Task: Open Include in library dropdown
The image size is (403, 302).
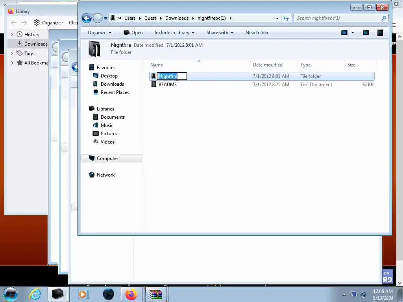Action: 174,33
